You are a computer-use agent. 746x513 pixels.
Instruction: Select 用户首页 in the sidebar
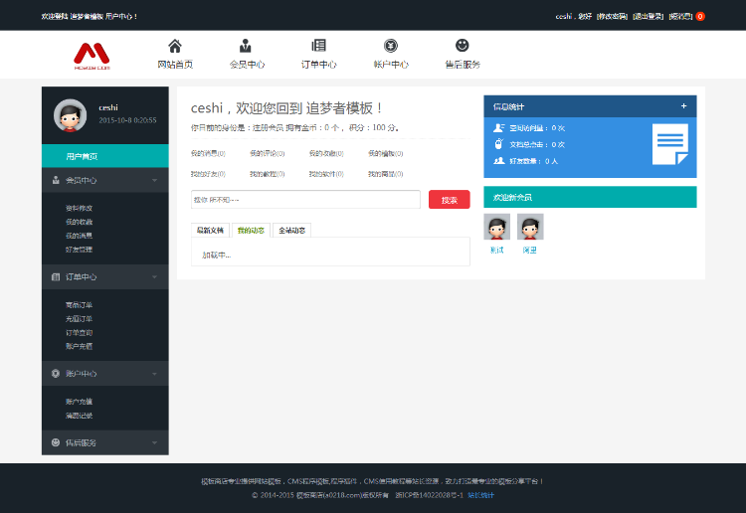[105, 156]
